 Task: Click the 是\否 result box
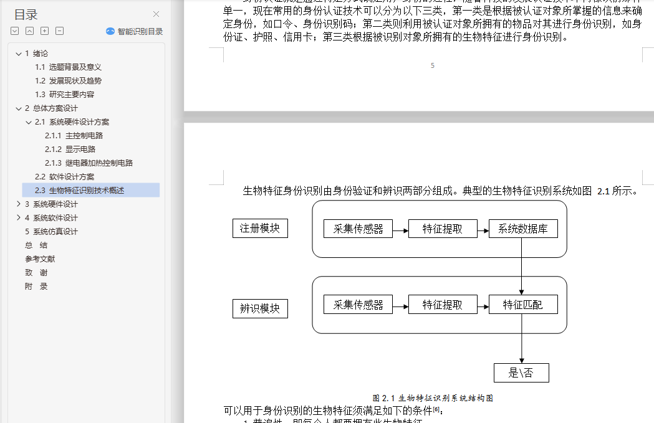(x=521, y=373)
